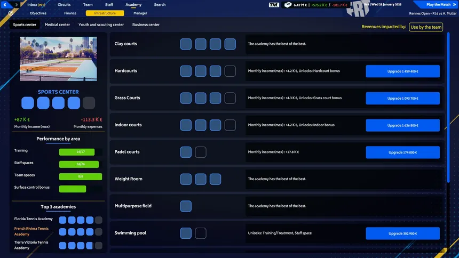Upgrade Grass Courts for 1 093 700 €
The image size is (459, 258).
(x=402, y=98)
